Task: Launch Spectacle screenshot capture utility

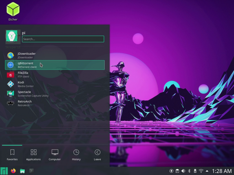Action: (x=24, y=94)
